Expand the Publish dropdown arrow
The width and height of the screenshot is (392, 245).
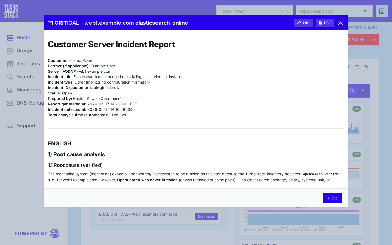[374, 40]
